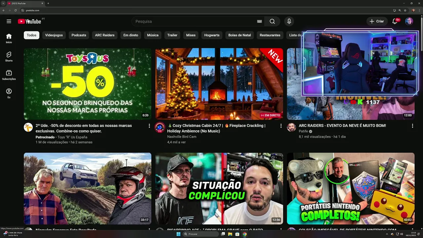This screenshot has height=238, width=423.
Task: Open the rally car jump thumbnail
Action: click(x=88, y=188)
